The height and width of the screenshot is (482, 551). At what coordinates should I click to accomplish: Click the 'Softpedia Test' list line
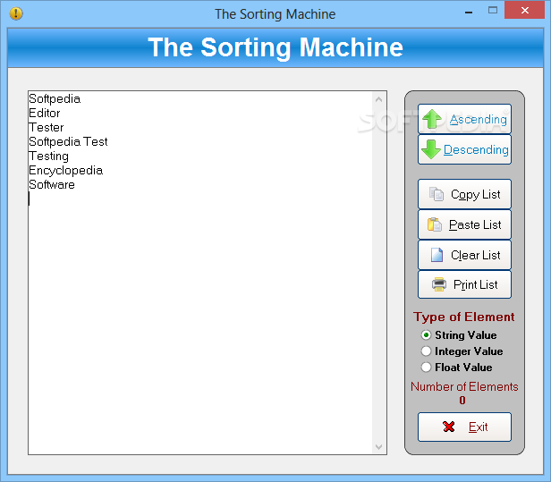[x=68, y=141]
